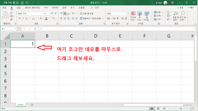Apply the yellow fill color bucket
This screenshot has height=111, width=198.
41,19
